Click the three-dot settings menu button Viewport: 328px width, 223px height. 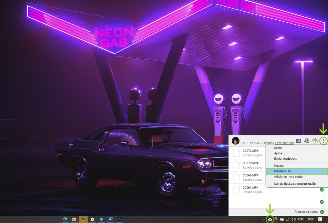(x=323, y=141)
